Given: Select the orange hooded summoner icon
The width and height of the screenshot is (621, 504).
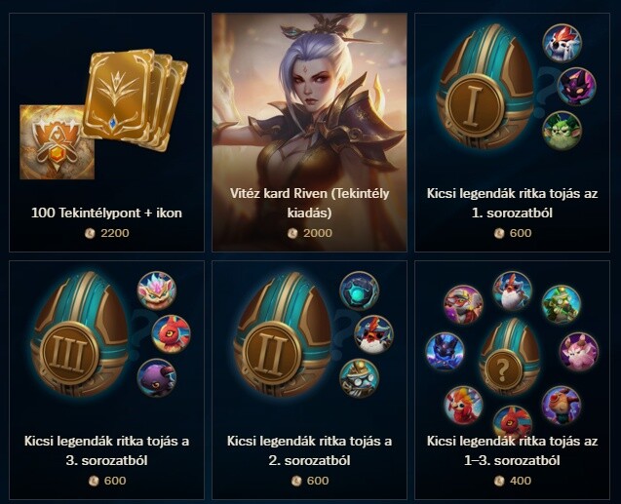Looking at the screenshot, I should point(57,142).
